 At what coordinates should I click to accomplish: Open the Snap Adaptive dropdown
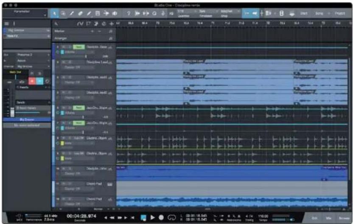pyautogui.click(x=230, y=11)
